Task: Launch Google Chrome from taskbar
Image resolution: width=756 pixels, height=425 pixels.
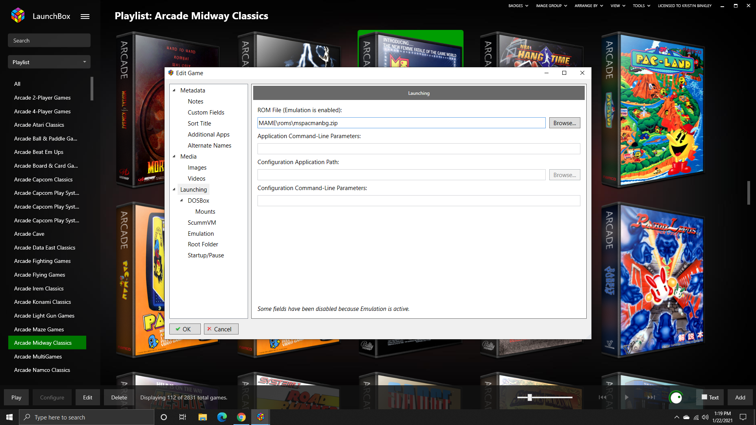Action: point(241,417)
